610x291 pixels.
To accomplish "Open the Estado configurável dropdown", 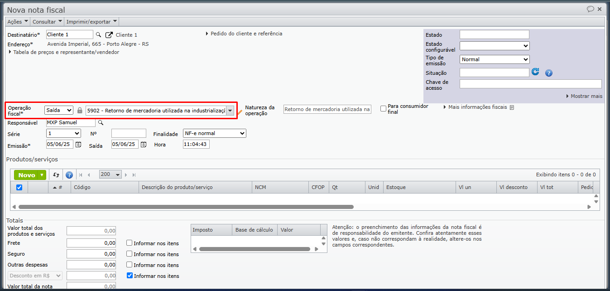I will 495,46.
